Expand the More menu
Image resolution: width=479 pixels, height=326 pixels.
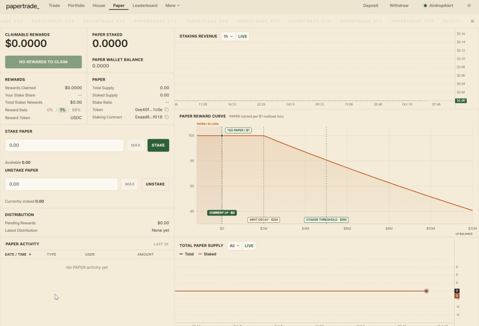173,5
